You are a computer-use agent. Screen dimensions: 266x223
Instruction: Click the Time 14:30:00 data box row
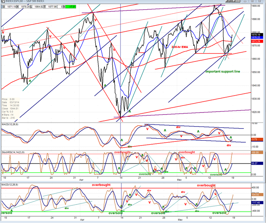[10, 106]
